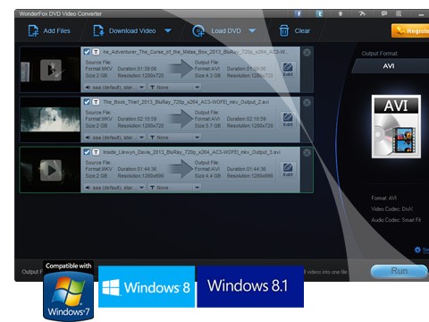Click the Video Codec DivX text

[x=392, y=209]
